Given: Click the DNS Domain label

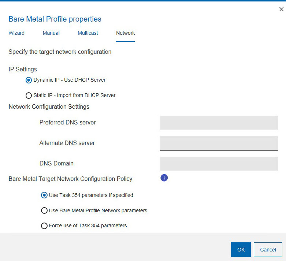Looking at the screenshot, I should click(x=56, y=163).
